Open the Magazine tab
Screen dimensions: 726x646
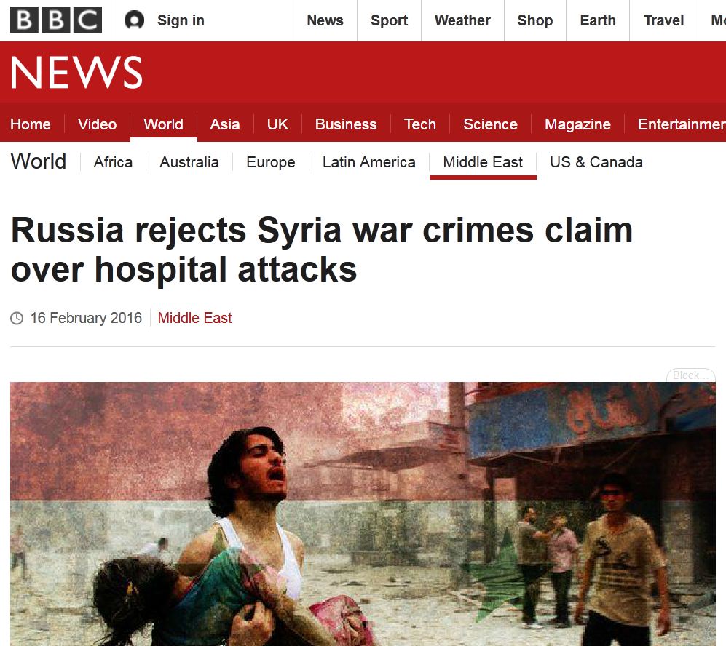(x=577, y=124)
